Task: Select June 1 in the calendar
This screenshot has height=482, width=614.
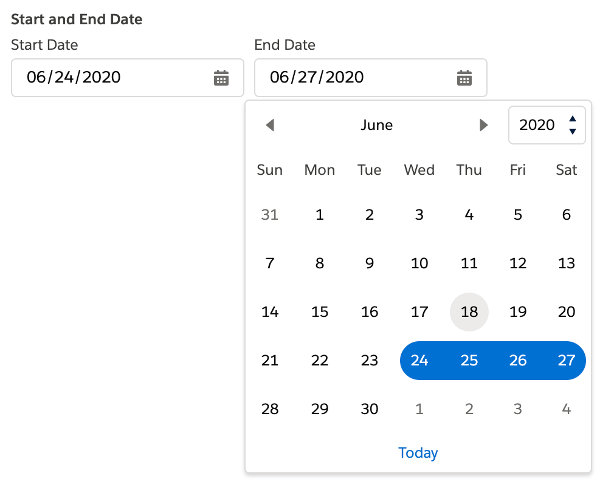Action: pos(319,214)
